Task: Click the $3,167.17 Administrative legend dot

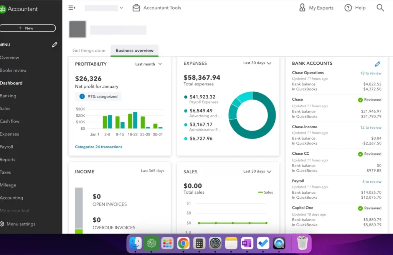Action: point(186,125)
